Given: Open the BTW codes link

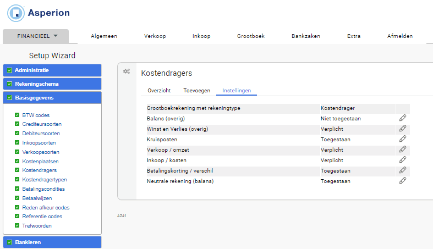Looking at the screenshot, I should pos(36,115).
